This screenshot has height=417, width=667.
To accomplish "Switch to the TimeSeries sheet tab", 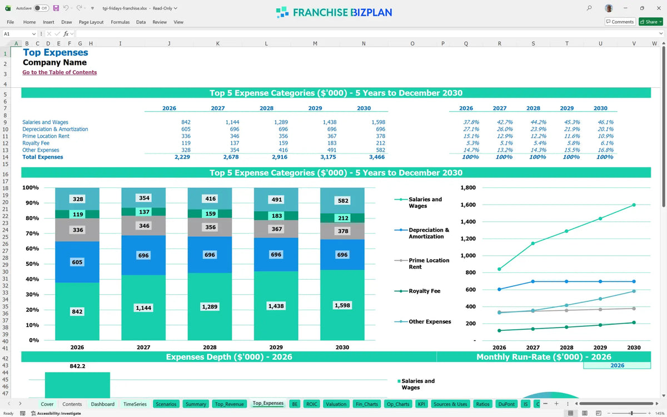I will [x=135, y=404].
